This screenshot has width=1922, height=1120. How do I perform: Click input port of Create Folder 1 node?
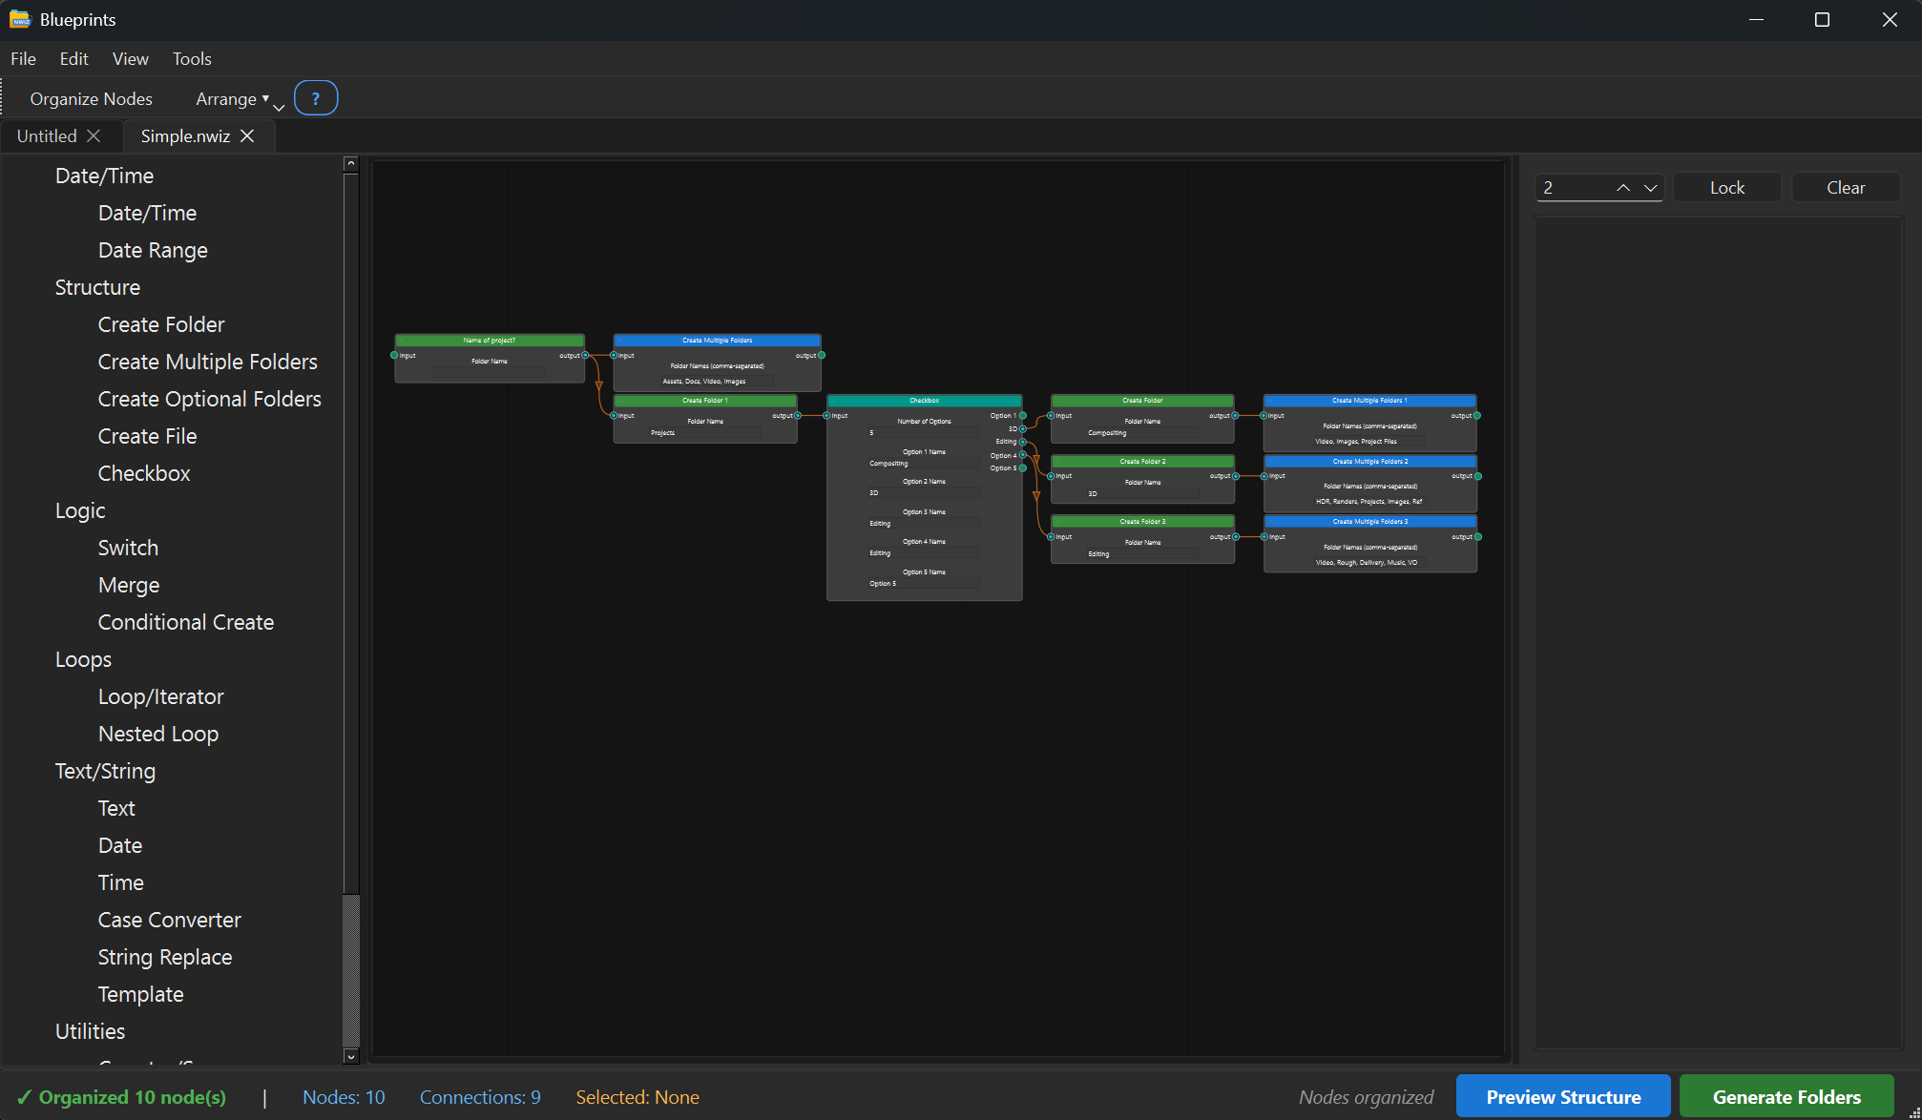click(614, 415)
